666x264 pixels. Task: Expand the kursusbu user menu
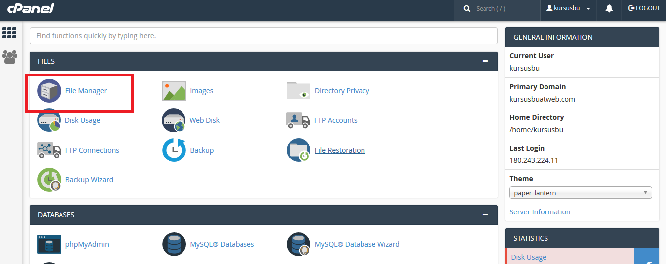pos(568,8)
